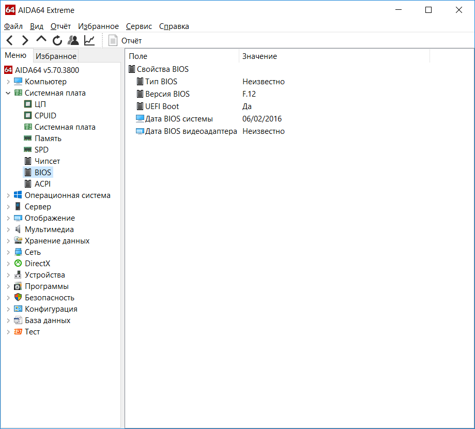This screenshot has width=475, height=429.
Task: Expand the Конфигурация tree node
Action: pos(8,309)
